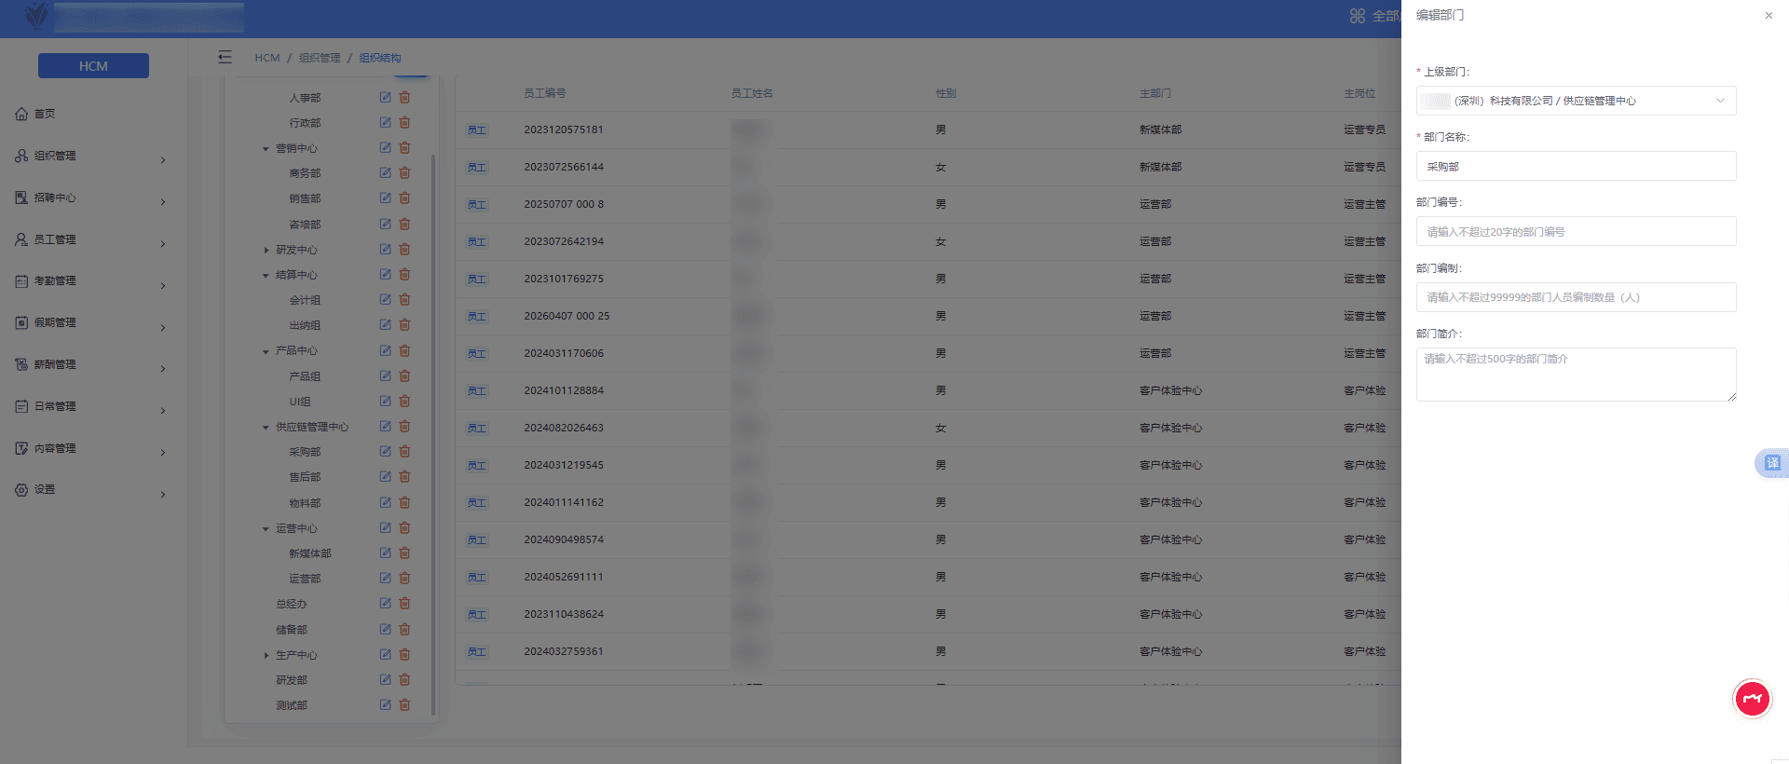The height and width of the screenshot is (764, 1789).
Task: Close the 编辑部门 drawer panel
Action: tap(1769, 16)
